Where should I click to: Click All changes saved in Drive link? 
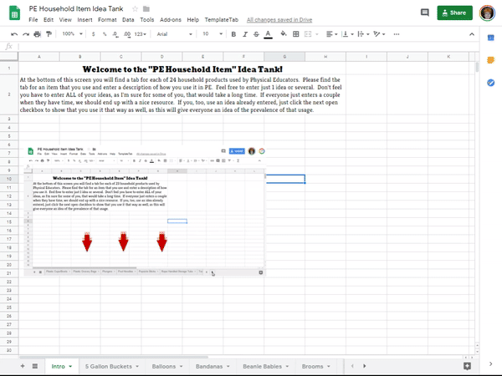point(279,20)
